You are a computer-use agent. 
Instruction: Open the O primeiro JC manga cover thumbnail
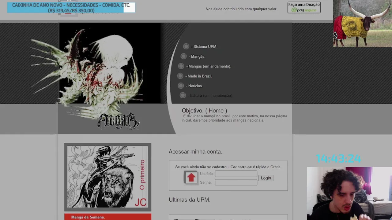(108, 177)
